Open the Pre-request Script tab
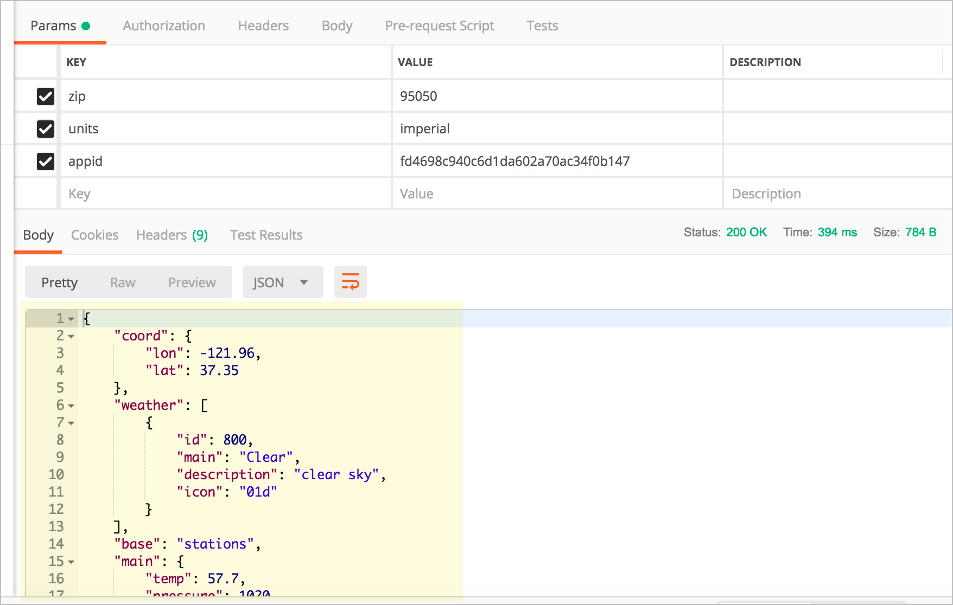Viewport: 953px width, 605px height. coord(440,26)
